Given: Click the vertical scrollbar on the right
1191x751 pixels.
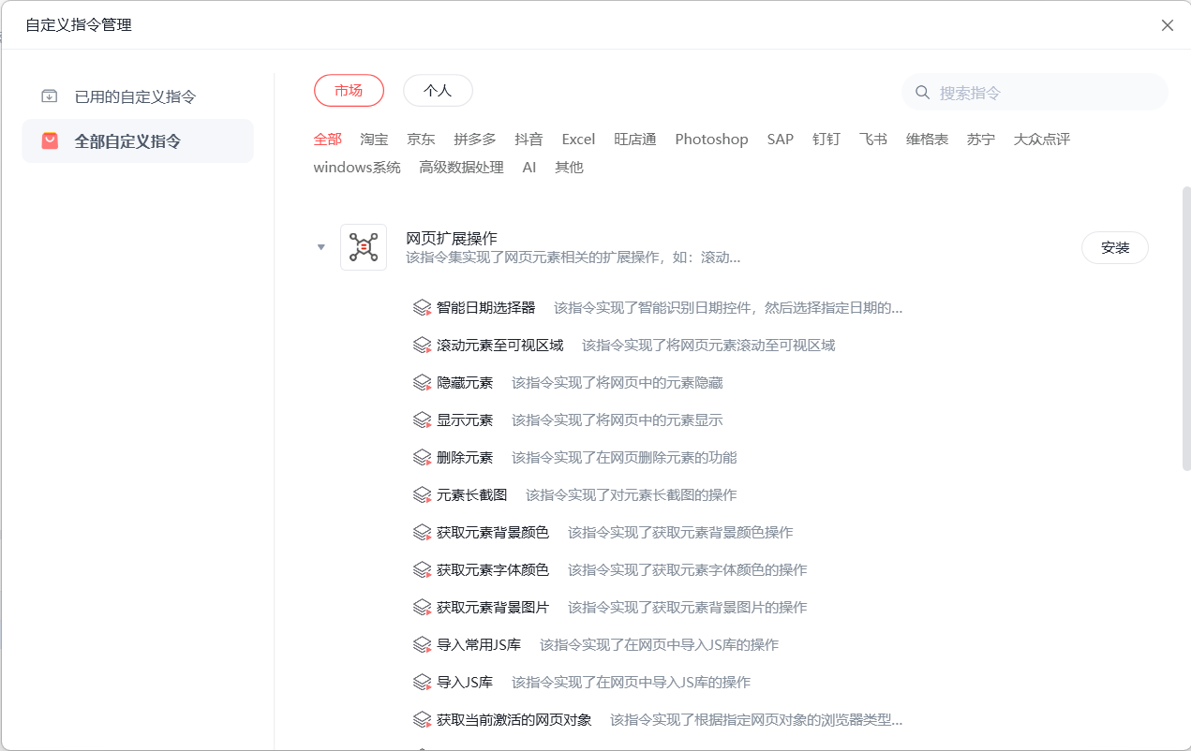Looking at the screenshot, I should pyautogui.click(x=1186, y=328).
